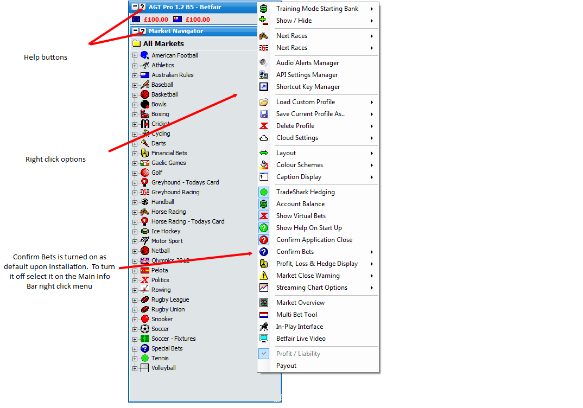The image size is (583, 408).
Task: Click the API Settings Manager computer icon
Action: pyautogui.click(x=264, y=75)
